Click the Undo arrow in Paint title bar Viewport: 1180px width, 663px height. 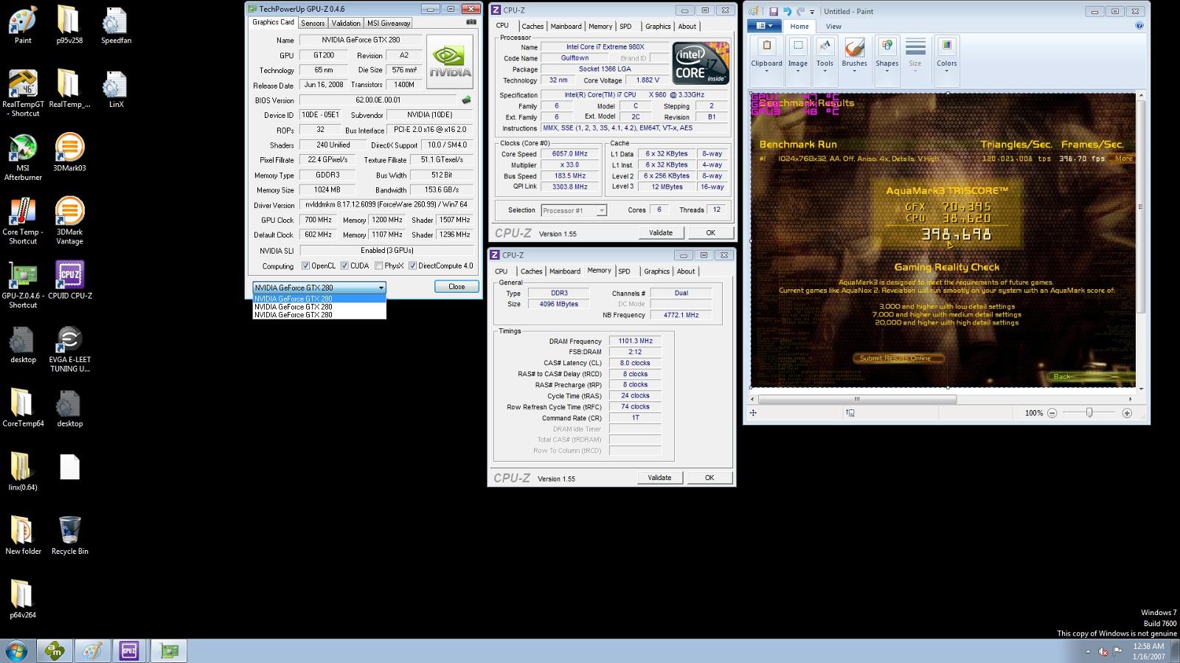787,11
